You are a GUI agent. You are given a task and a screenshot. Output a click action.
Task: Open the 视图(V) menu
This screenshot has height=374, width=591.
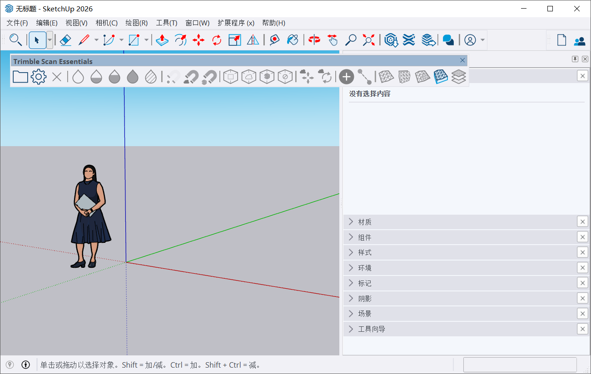(x=76, y=23)
